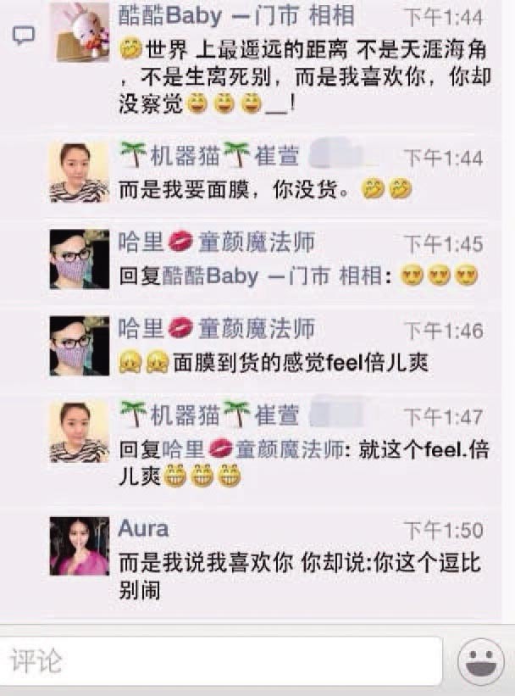Open 哈里 童颜魔法师 avatar at 1:45
The image size is (515, 696).
(x=80, y=259)
